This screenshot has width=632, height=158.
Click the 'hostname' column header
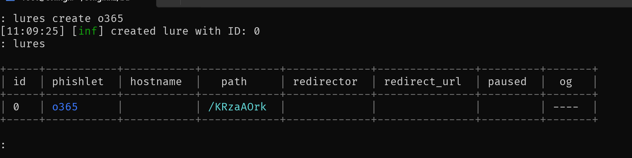point(156,82)
